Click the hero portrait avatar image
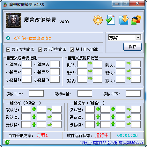This screenshot has height=147, width=147. coord(14,20)
